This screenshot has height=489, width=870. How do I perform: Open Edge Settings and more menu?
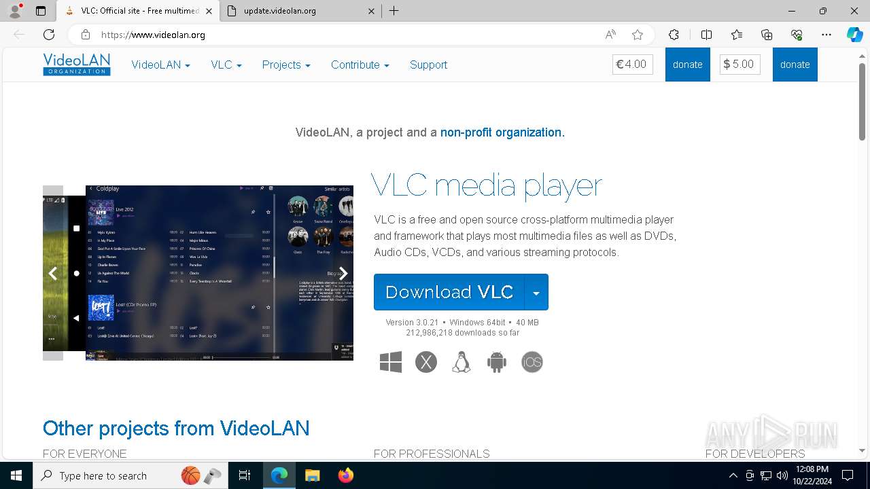826,35
